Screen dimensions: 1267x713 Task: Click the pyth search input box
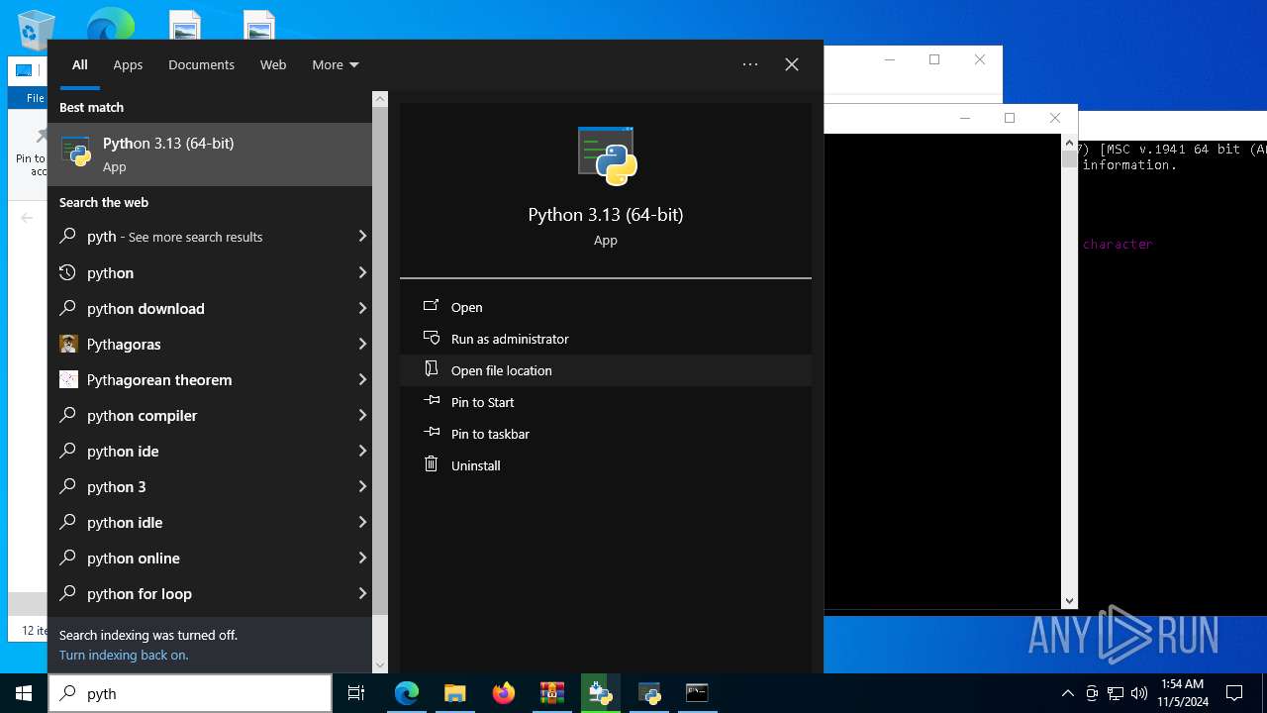[190, 693]
